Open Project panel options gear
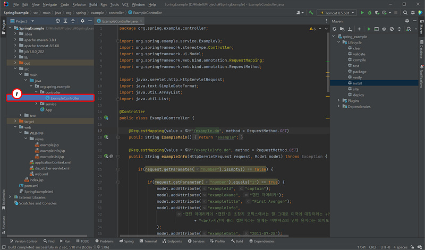The image size is (425, 250). coord(82,21)
